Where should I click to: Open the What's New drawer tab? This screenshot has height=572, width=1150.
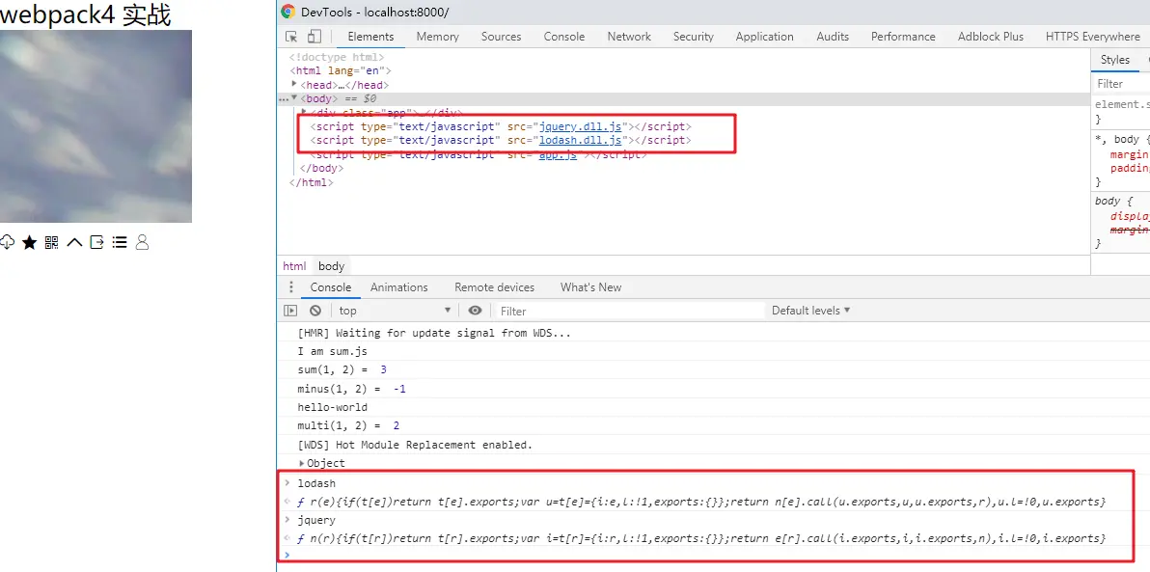click(x=590, y=287)
